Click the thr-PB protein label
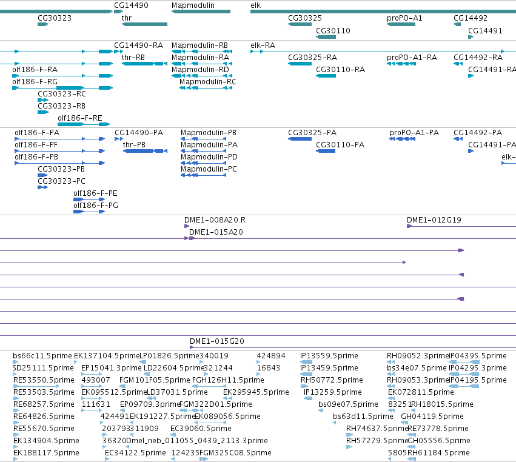The width and height of the screenshot is (516, 462). coord(134,145)
